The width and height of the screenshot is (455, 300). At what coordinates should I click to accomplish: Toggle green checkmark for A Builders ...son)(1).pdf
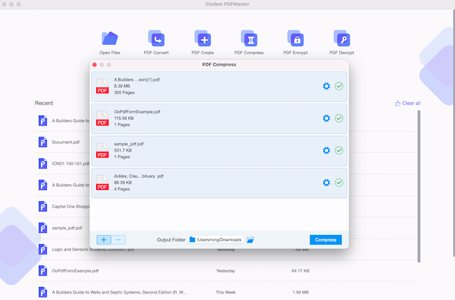339,87
